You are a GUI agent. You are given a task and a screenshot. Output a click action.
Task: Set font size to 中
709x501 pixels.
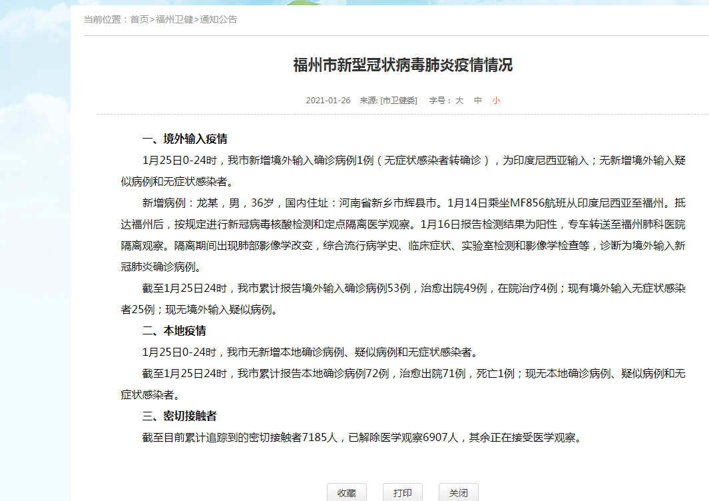click(478, 101)
